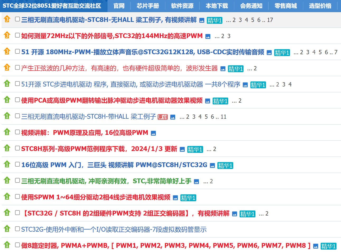This screenshot has width=341, height=252.
Task: Check box for 三相无刷直流电机驱动-STC8H-无HALL thread
Action: (17, 19)
